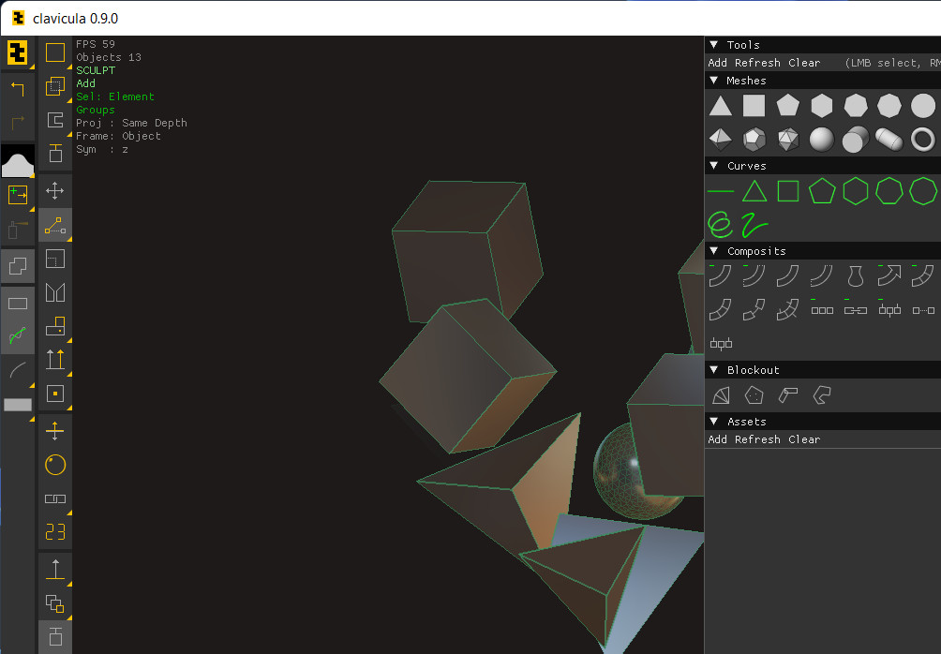The width and height of the screenshot is (941, 654).
Task: Click the brush falloff profile swatch
Action: click(x=18, y=161)
